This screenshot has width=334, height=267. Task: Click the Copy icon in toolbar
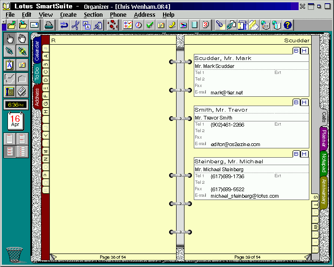[x=87, y=25]
